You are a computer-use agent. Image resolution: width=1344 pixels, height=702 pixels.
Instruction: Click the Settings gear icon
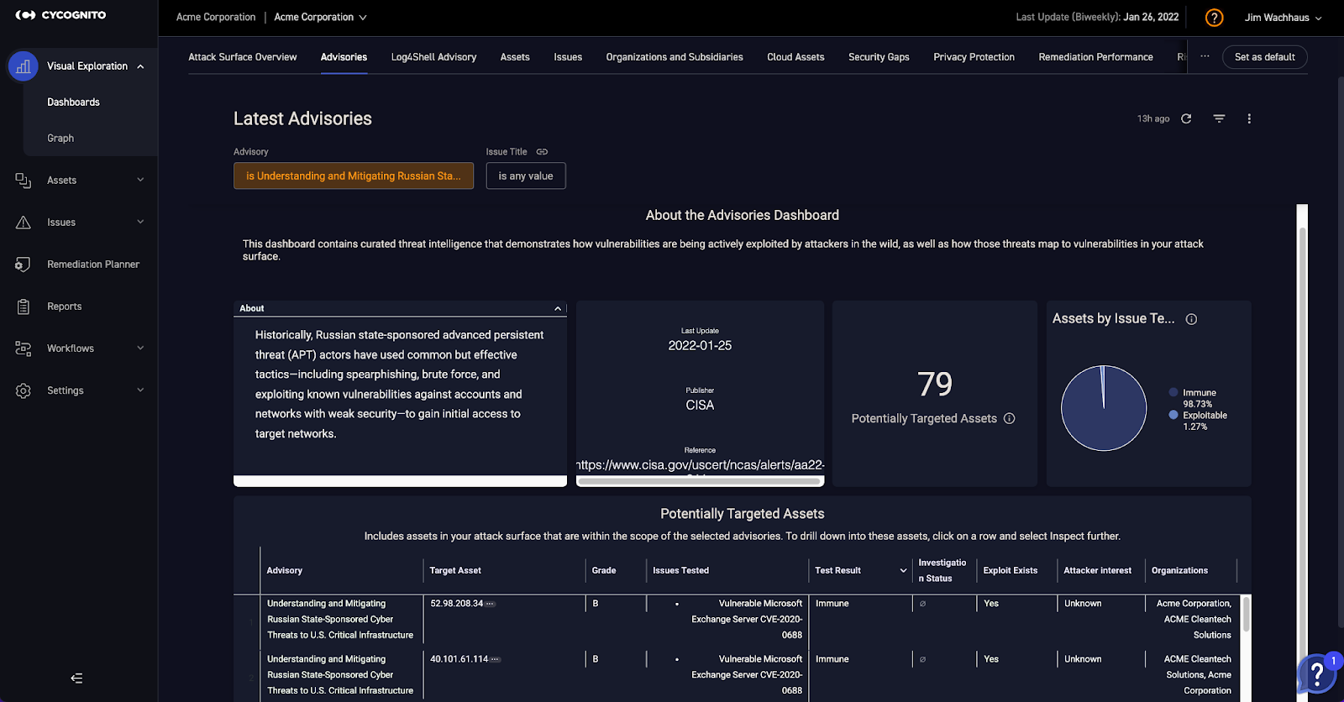click(x=24, y=390)
